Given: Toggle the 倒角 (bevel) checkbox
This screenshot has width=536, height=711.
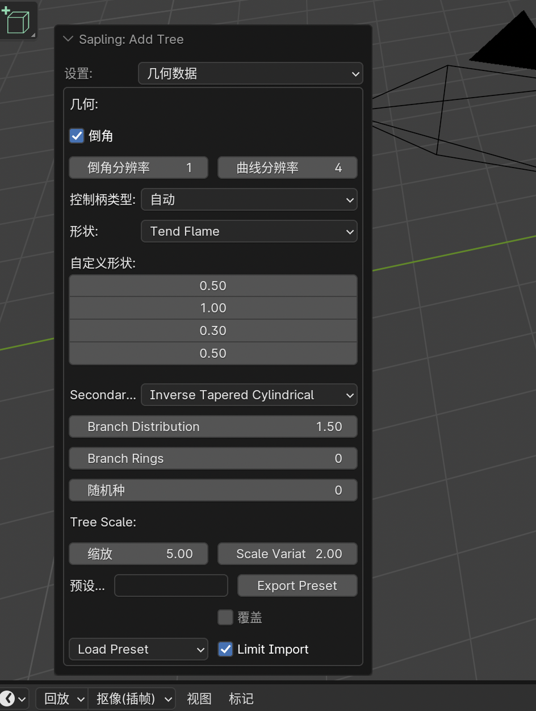Looking at the screenshot, I should point(77,136).
